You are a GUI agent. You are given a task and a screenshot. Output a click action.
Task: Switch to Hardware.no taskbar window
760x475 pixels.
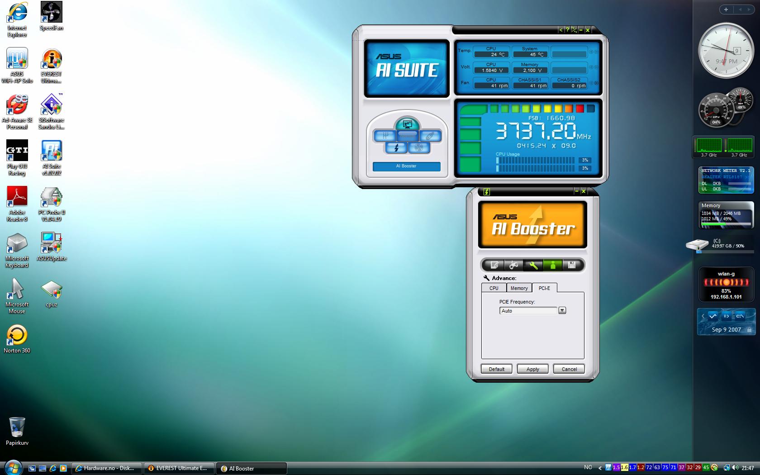pos(107,468)
